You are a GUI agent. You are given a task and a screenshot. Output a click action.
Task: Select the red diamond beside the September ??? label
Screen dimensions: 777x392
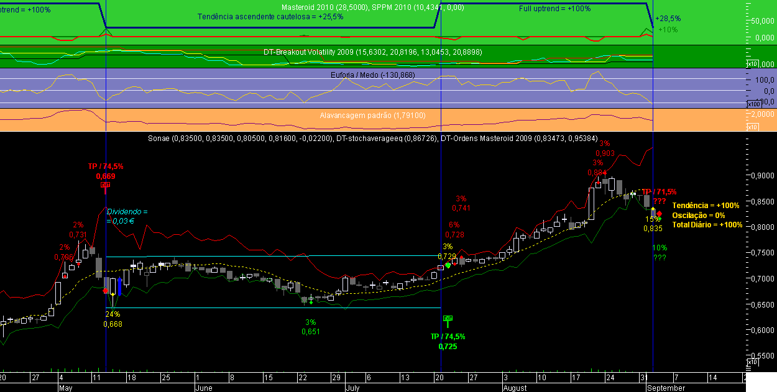pyautogui.click(x=659, y=212)
